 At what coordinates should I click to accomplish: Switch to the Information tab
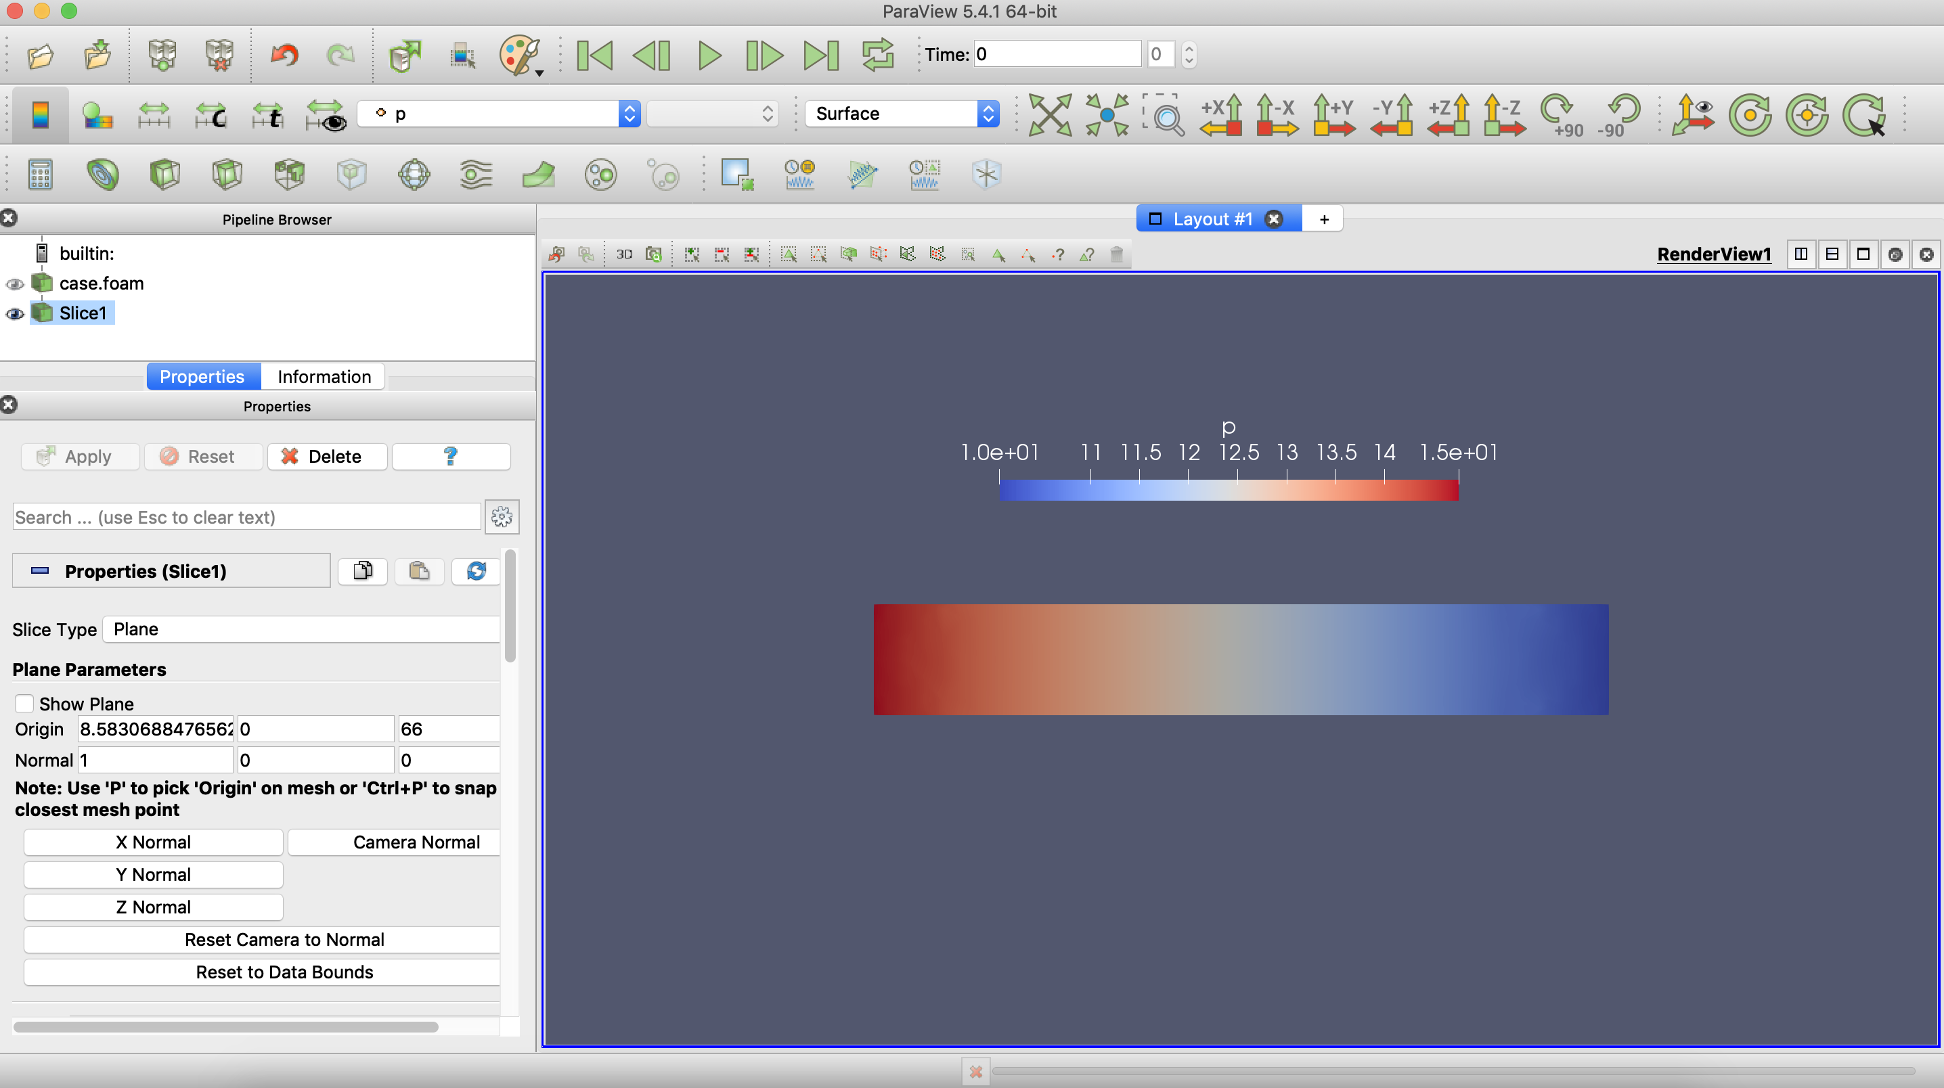[x=323, y=376]
